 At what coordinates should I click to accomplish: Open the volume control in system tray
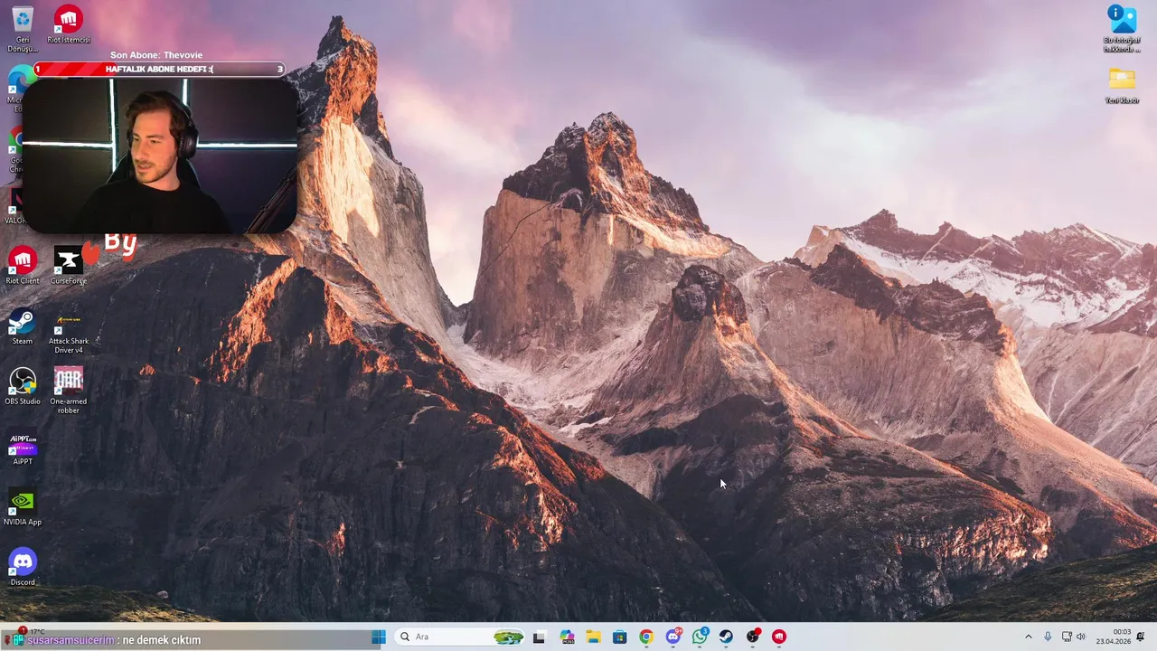pos(1081,637)
